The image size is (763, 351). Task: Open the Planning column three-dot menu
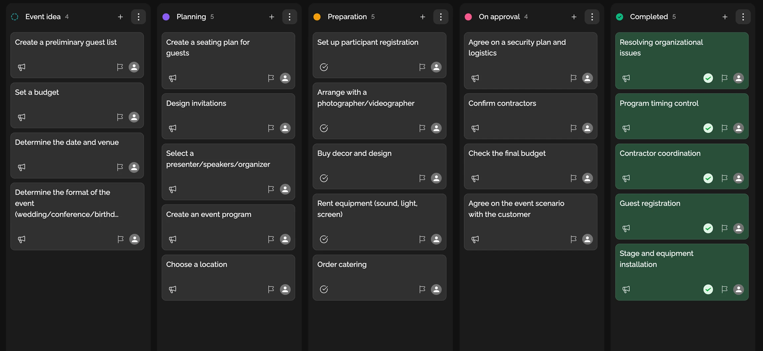[289, 17]
